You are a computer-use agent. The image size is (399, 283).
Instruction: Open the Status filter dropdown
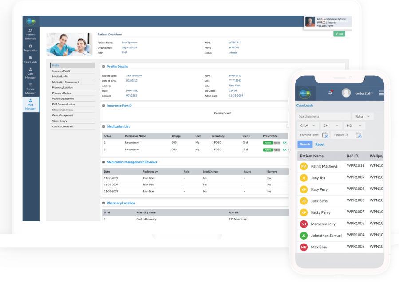363,116
